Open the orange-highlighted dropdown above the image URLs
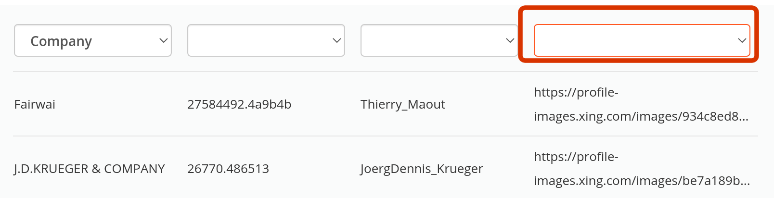This screenshot has width=774, height=198. 642,41
